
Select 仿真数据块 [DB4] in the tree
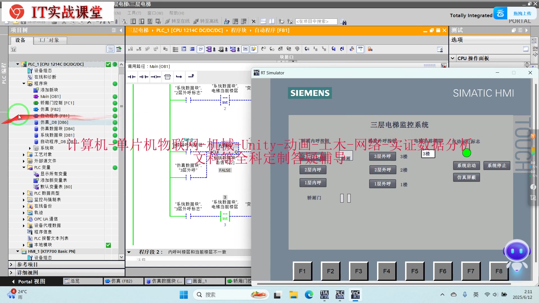tap(57, 128)
